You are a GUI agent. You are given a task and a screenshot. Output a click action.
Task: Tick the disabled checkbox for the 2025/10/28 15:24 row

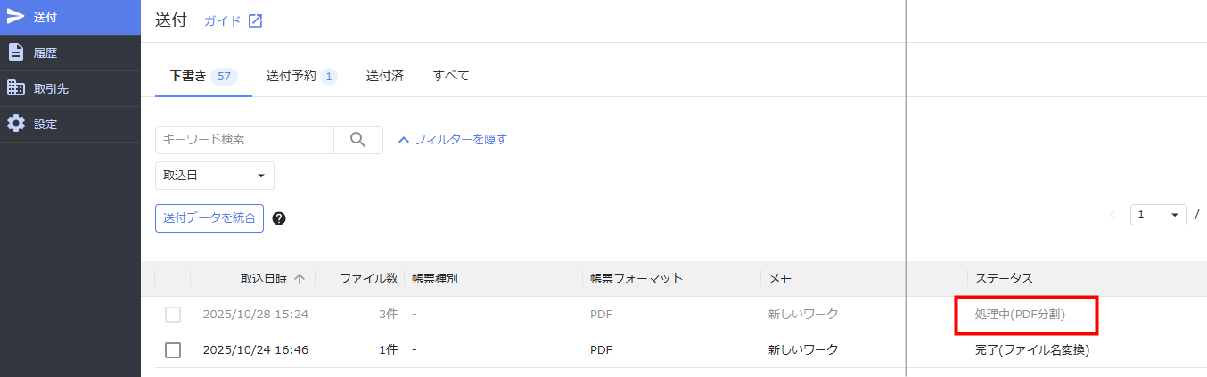coord(173,315)
